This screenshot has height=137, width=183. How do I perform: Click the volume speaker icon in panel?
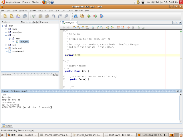153,2
